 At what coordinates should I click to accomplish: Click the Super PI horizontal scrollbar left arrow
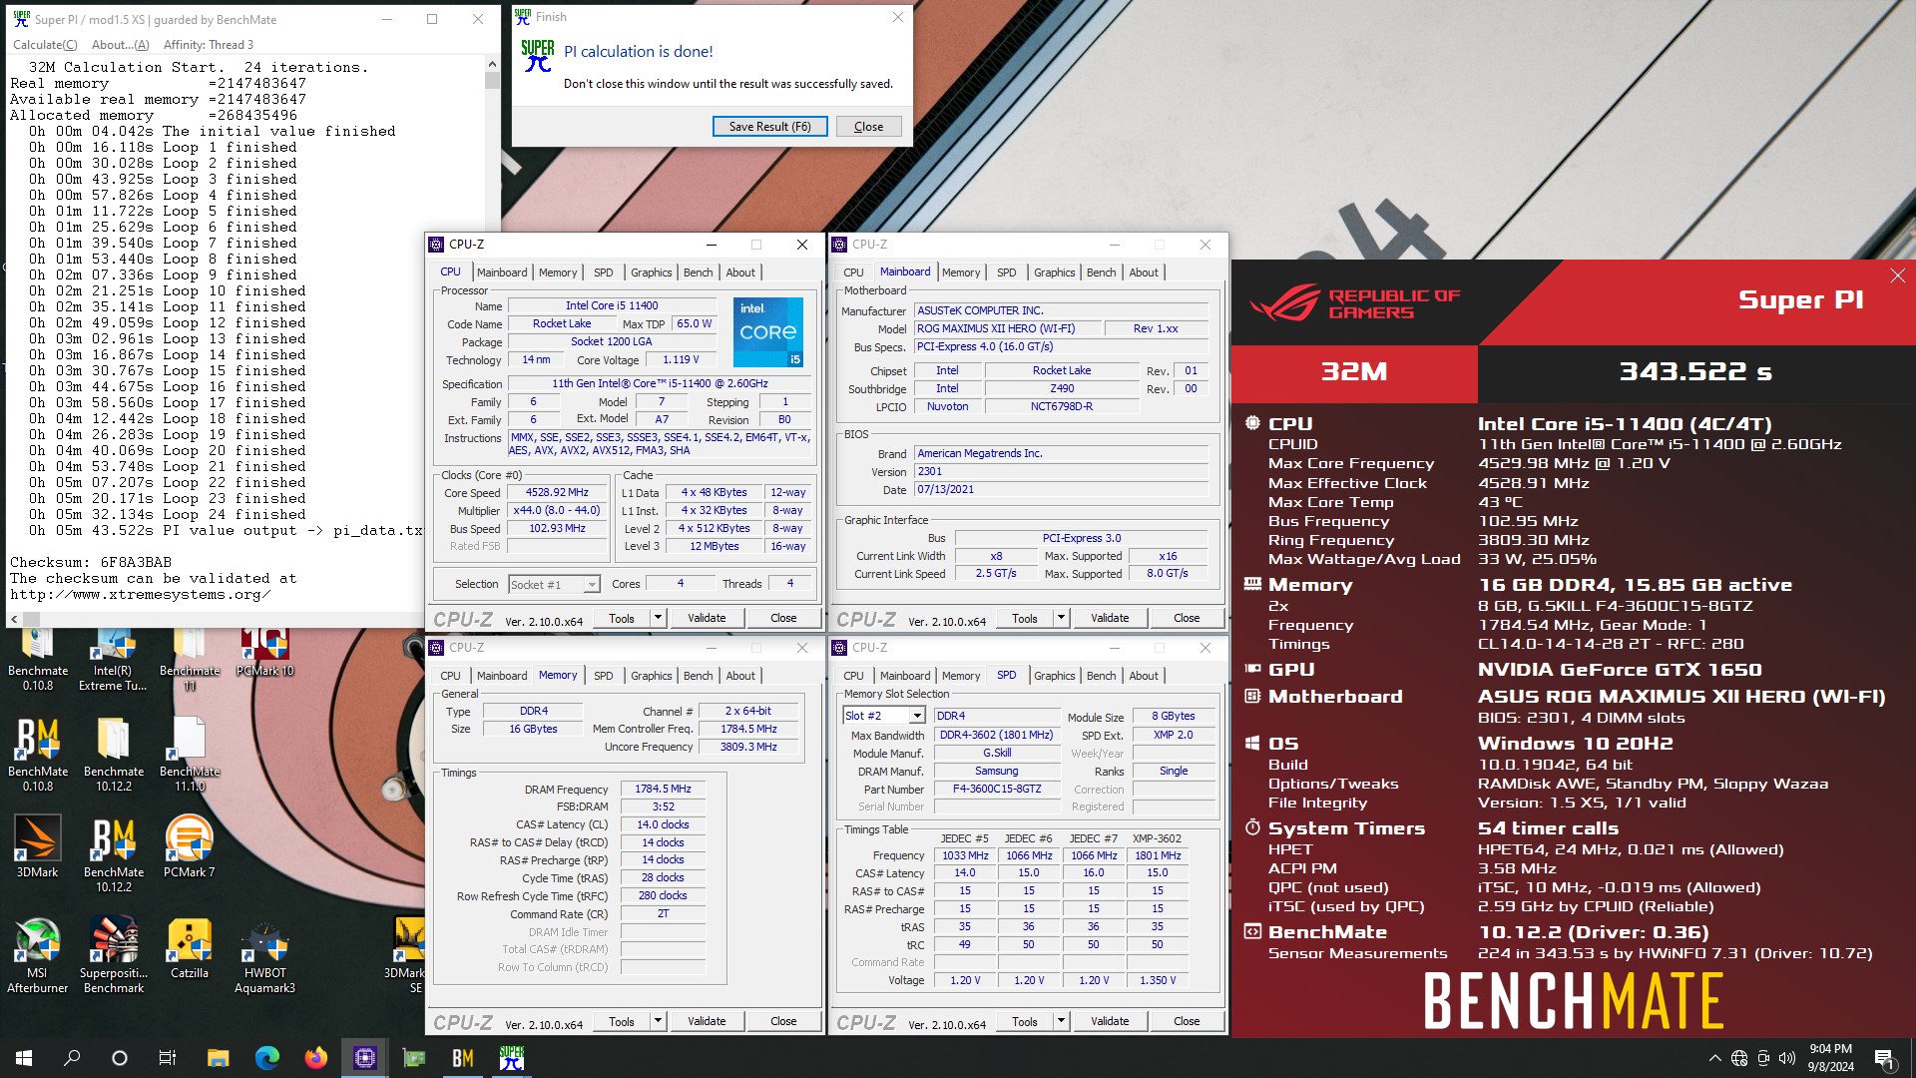14,619
